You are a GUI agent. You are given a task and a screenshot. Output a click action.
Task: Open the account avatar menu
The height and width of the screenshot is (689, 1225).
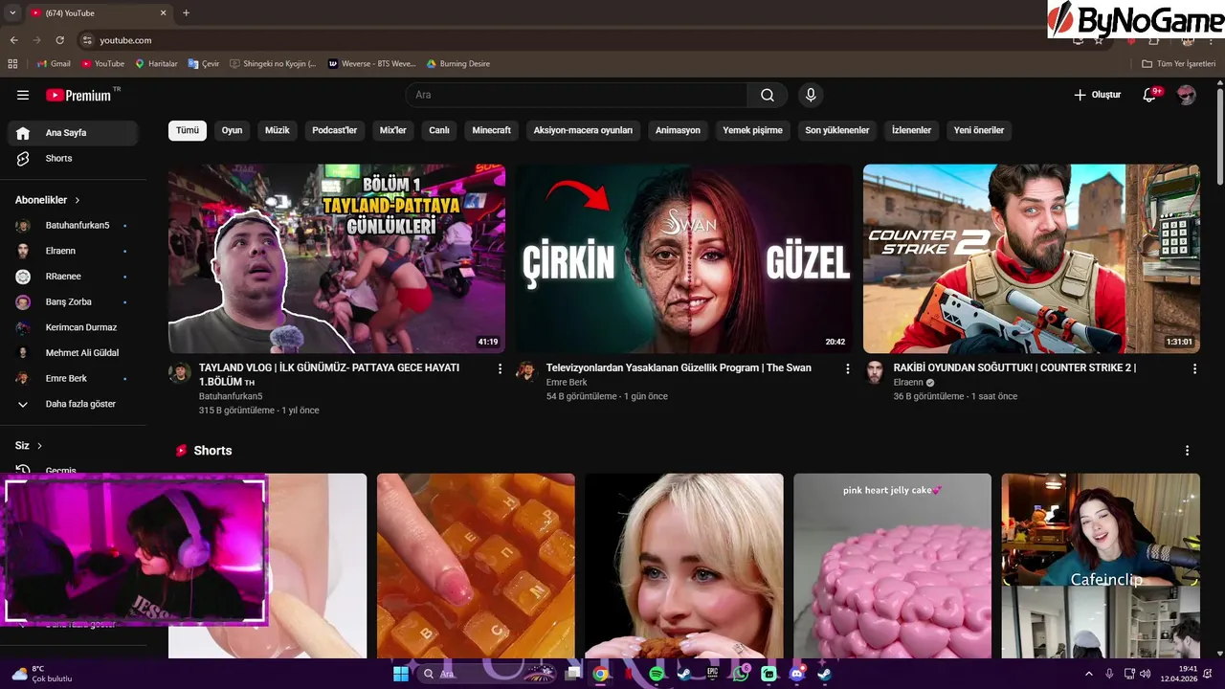(1187, 95)
